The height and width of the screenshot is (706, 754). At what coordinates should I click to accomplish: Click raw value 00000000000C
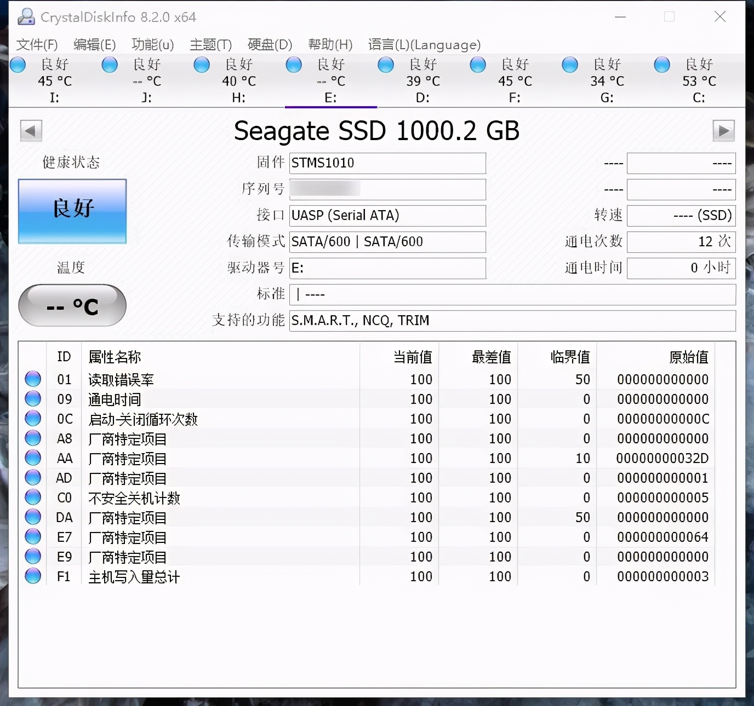pyautogui.click(x=663, y=419)
